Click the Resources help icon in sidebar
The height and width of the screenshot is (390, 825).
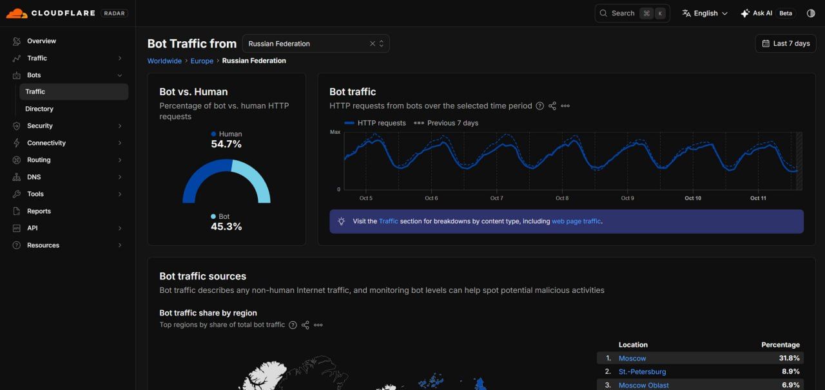coord(16,245)
